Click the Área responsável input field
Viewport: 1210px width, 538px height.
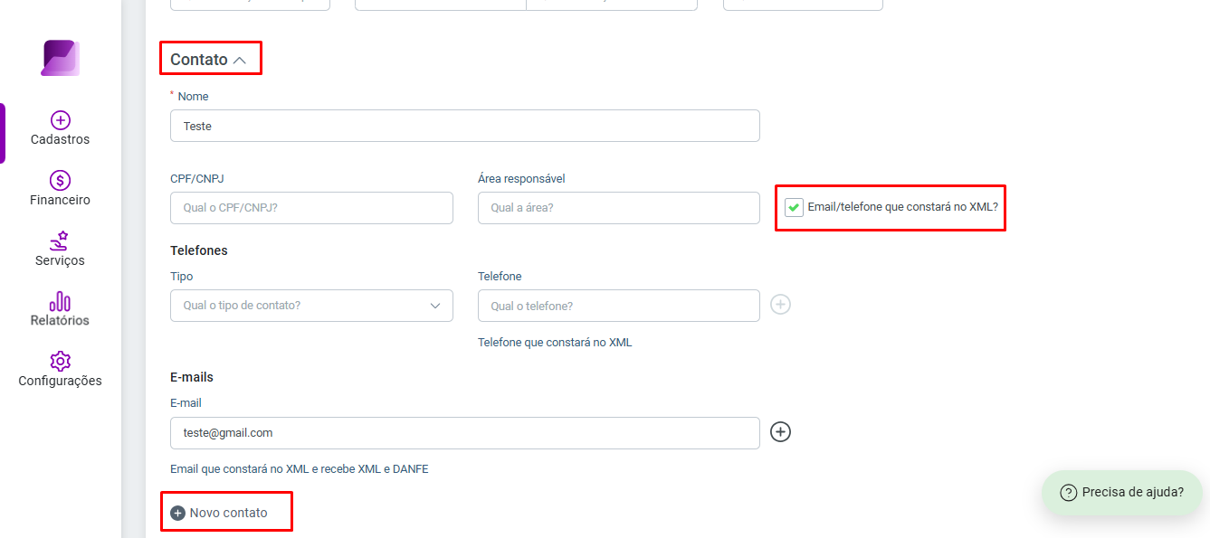coord(619,208)
